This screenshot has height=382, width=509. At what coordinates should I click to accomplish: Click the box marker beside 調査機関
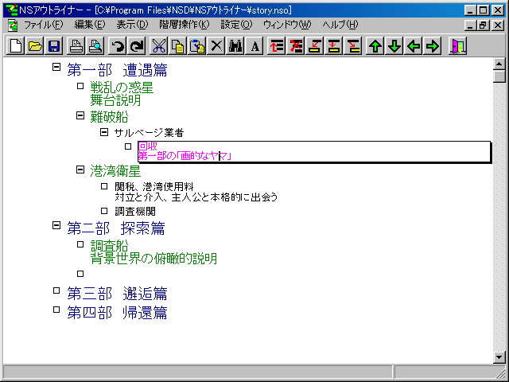[x=104, y=211]
